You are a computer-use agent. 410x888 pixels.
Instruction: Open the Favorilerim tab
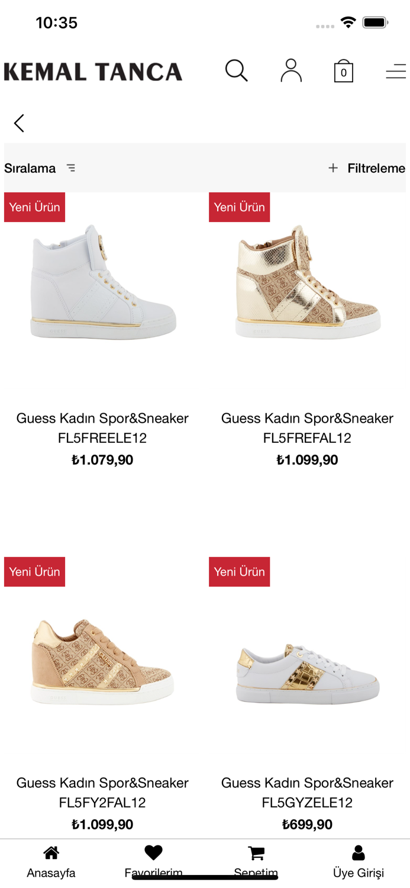click(153, 862)
